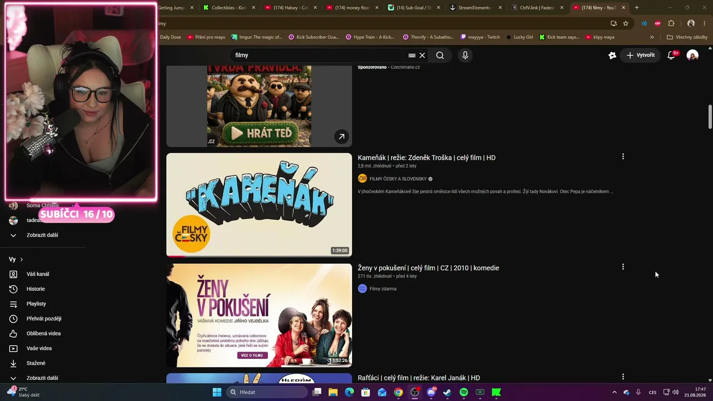Open Steam from the taskbar
This screenshot has height=401, width=713.
coord(447,392)
